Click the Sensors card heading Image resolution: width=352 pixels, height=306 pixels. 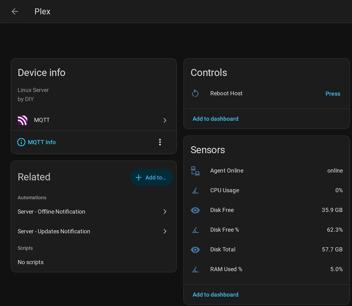208,150
